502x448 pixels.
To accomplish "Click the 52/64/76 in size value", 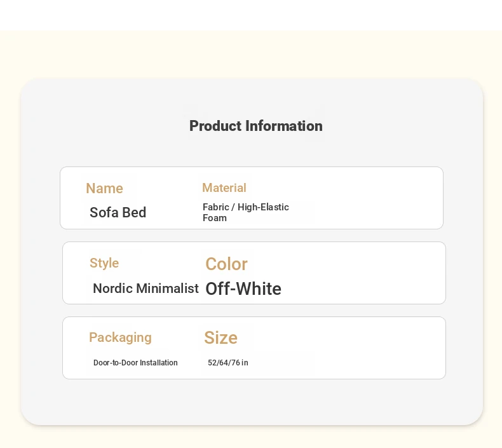I will click(228, 362).
